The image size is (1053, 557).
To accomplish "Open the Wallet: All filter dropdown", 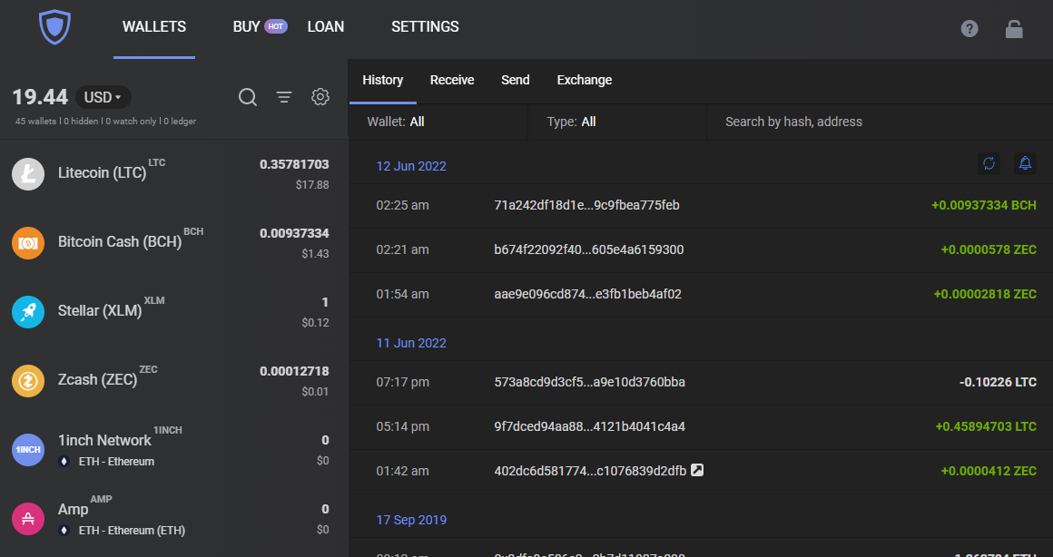I will click(438, 122).
